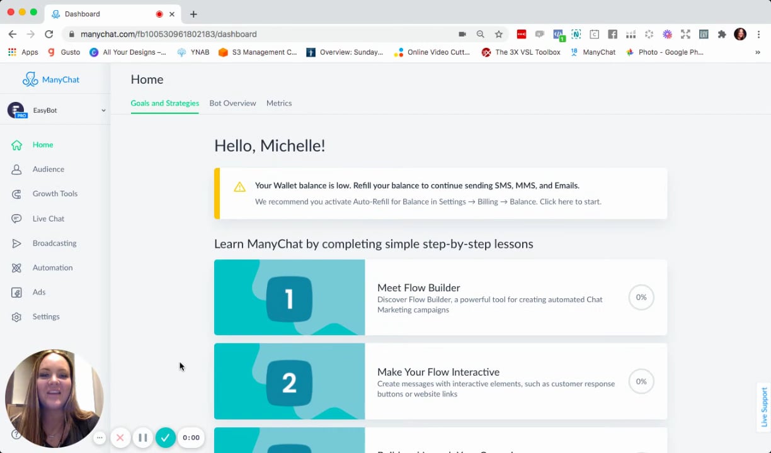
Task: Click the EasyBot PRO account avatar
Action: pos(16,111)
